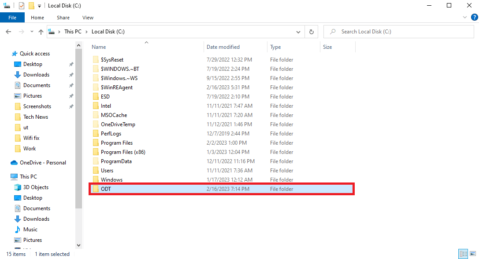The width and height of the screenshot is (479, 259).
Task: Go forward with the Forward arrow
Action: coord(21,32)
